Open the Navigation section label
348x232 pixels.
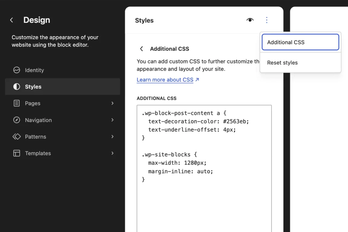tap(38, 120)
